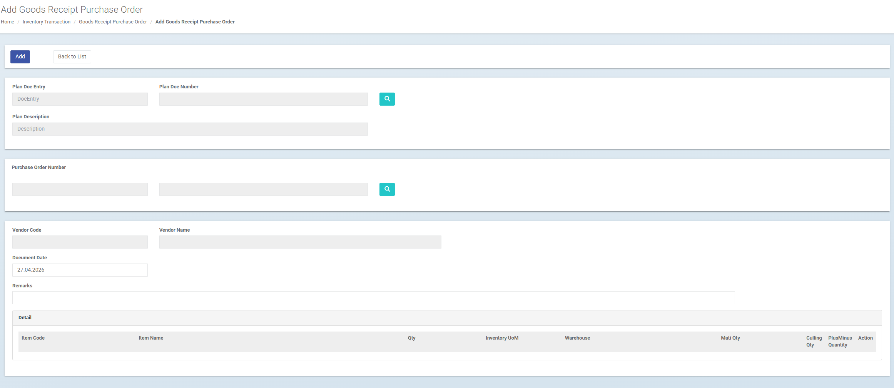
Task: Click the Vendor Name field
Action: tap(300, 242)
